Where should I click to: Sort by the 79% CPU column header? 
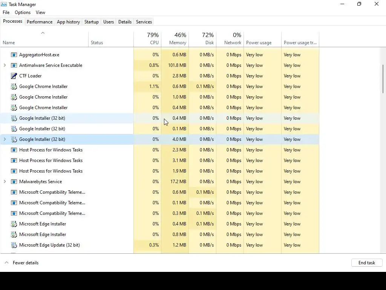147,39
